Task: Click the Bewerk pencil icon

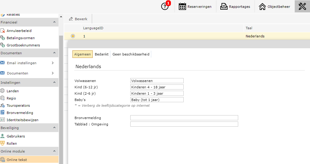Action: [71, 19]
